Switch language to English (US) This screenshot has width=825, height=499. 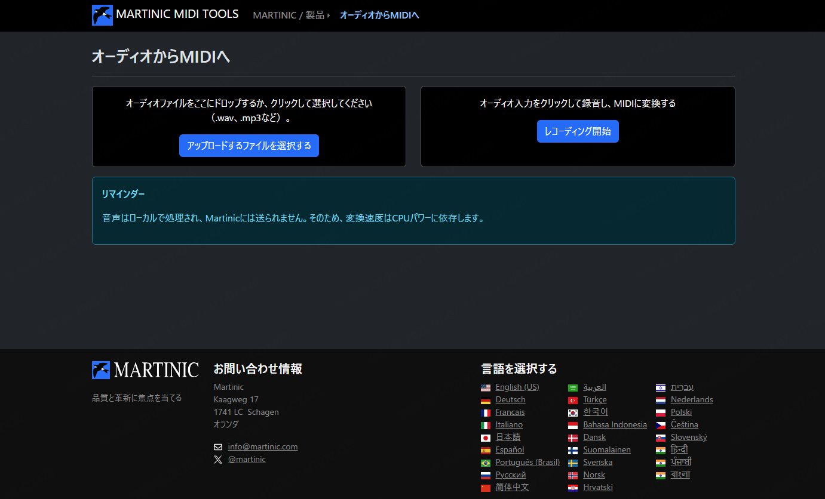click(517, 387)
